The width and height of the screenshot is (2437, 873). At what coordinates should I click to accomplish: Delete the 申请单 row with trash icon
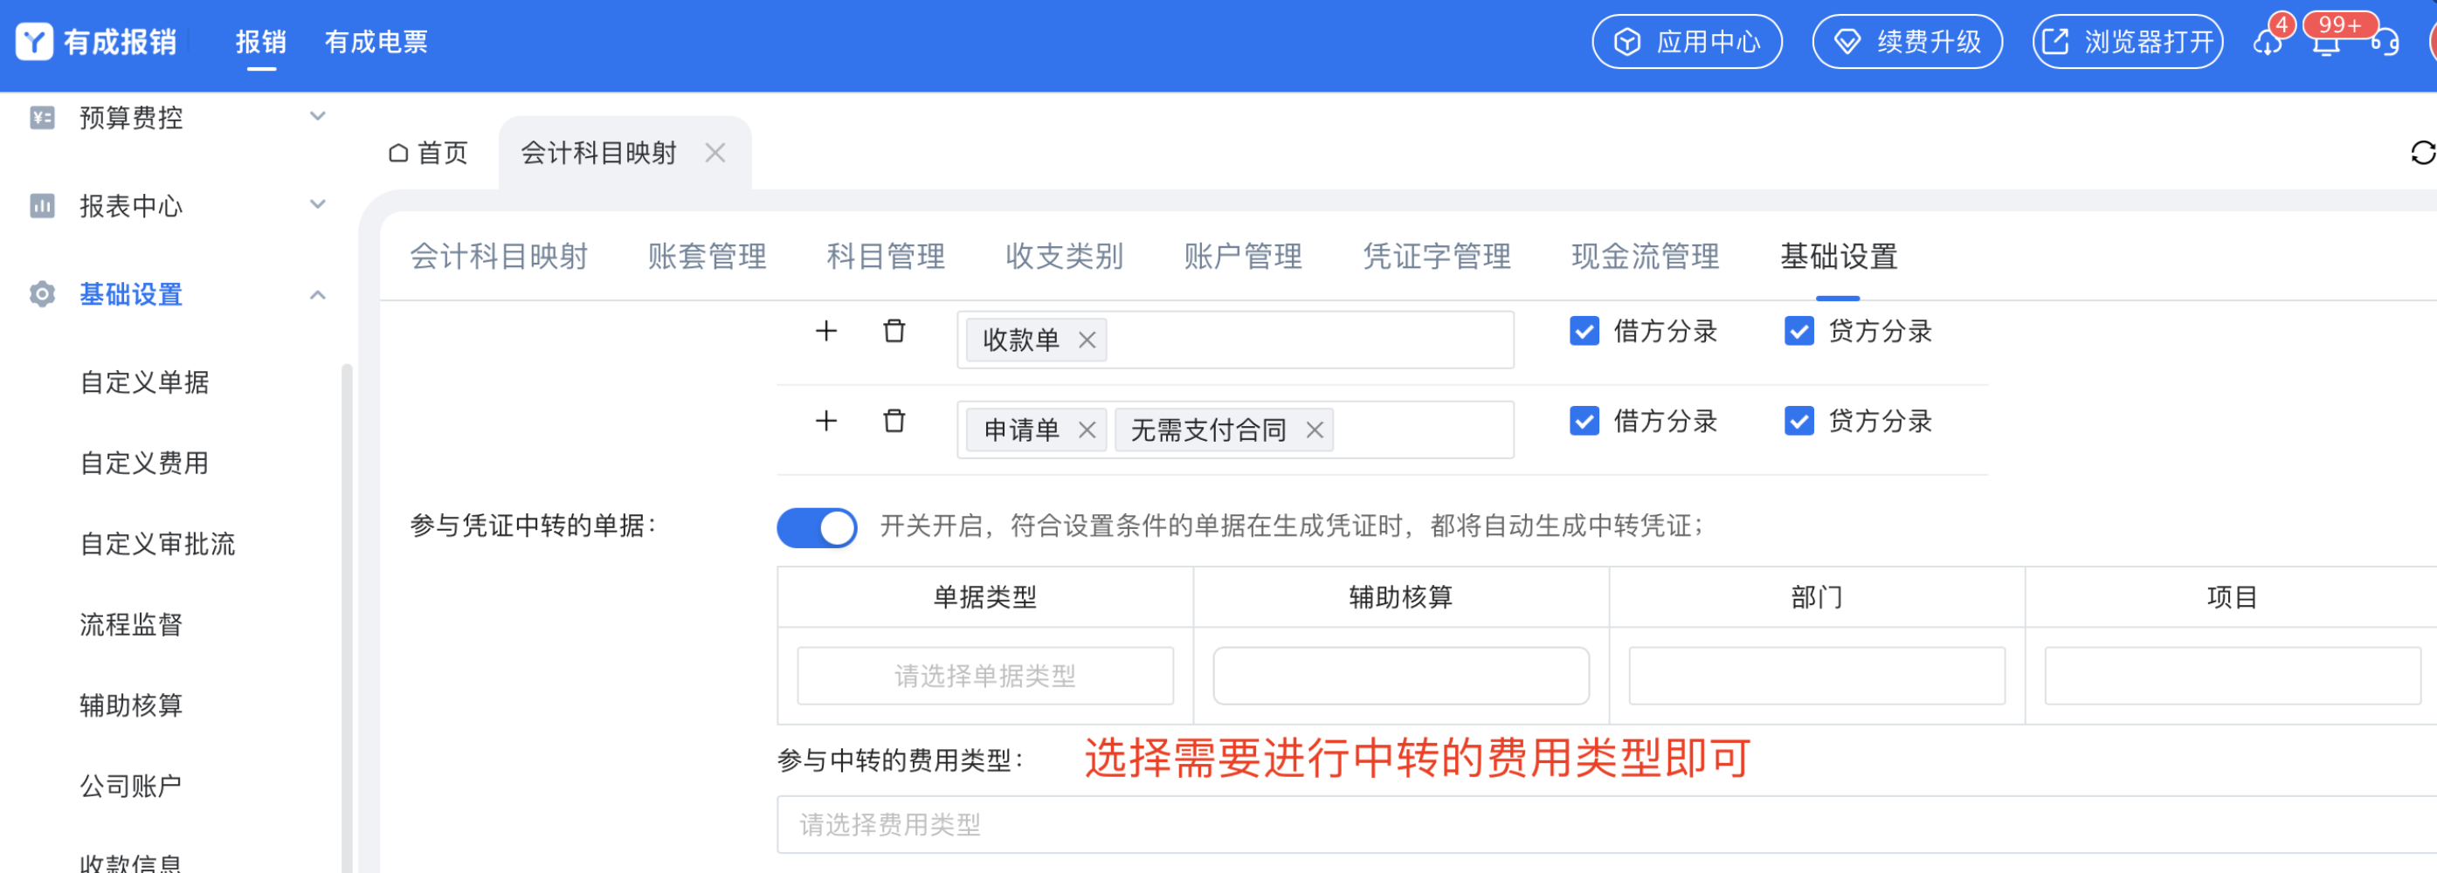(x=893, y=421)
